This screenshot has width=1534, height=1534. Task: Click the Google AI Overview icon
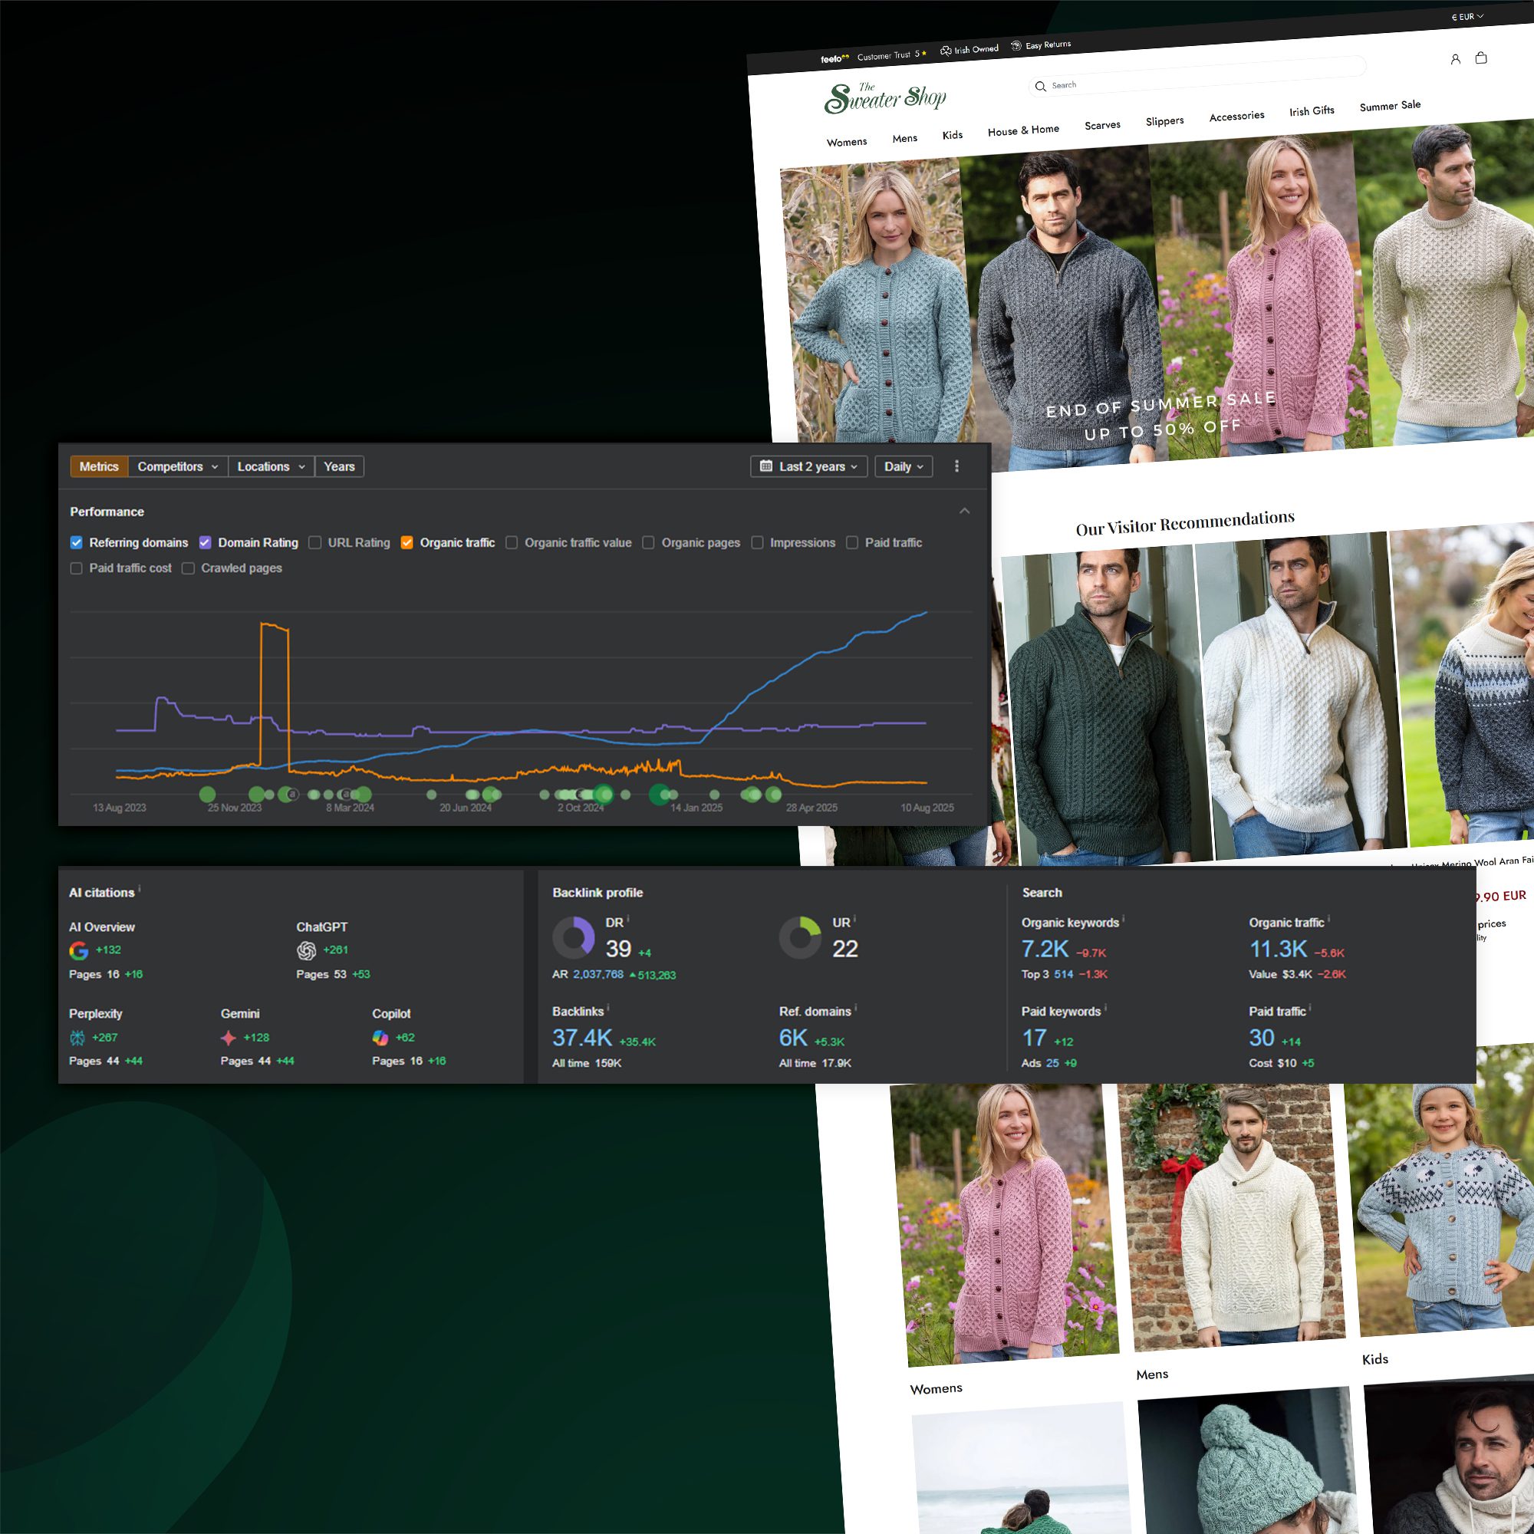(x=78, y=950)
